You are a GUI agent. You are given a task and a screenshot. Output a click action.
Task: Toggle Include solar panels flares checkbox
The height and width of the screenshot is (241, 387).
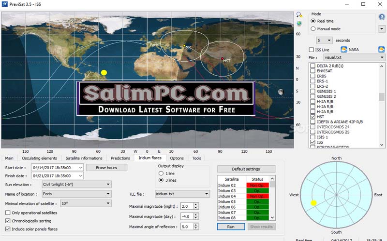(8, 229)
